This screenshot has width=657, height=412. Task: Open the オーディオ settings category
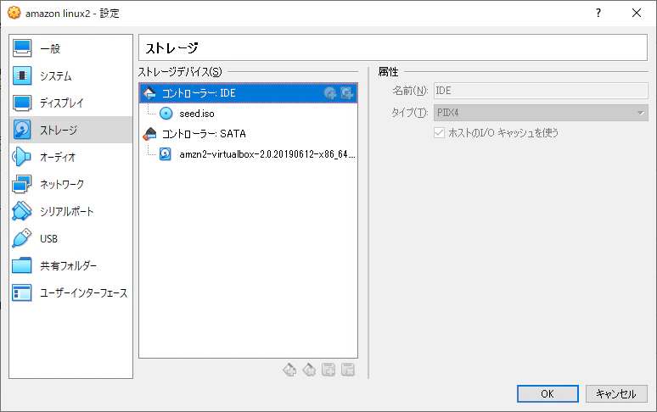[70, 158]
